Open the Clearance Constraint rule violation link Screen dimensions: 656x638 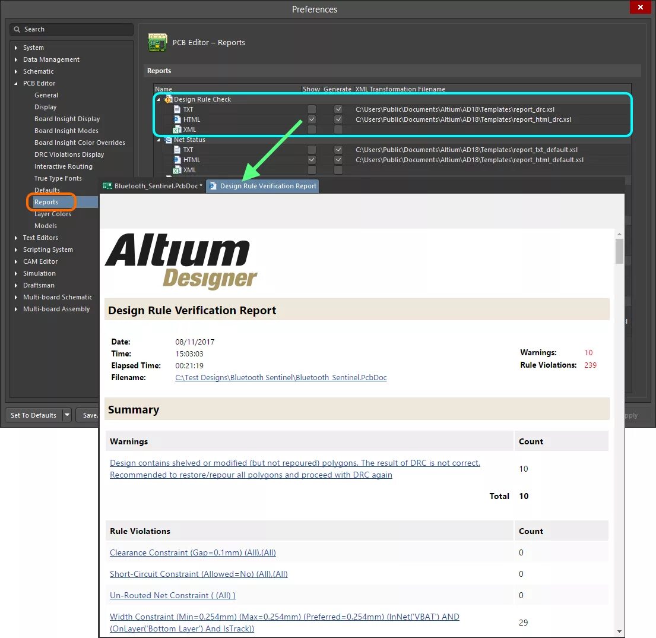(192, 552)
